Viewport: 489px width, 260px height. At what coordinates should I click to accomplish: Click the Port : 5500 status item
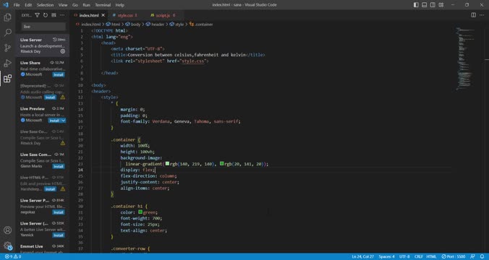point(454,256)
